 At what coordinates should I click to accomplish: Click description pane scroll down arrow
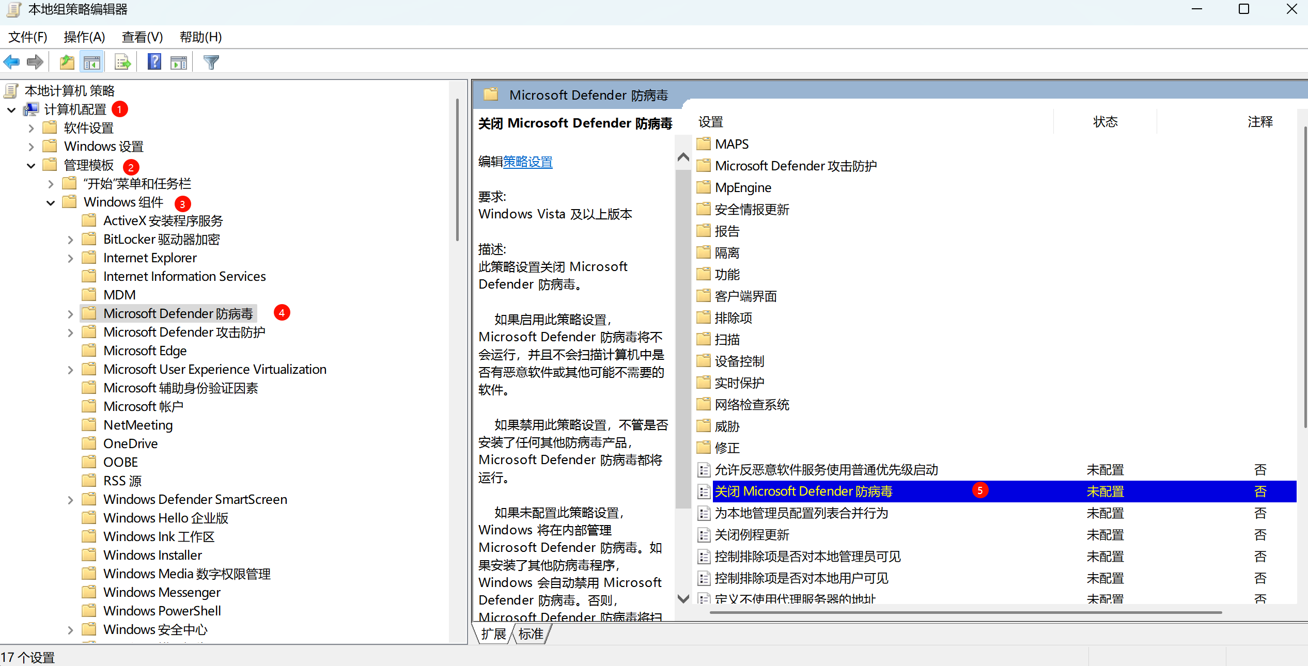tap(683, 598)
